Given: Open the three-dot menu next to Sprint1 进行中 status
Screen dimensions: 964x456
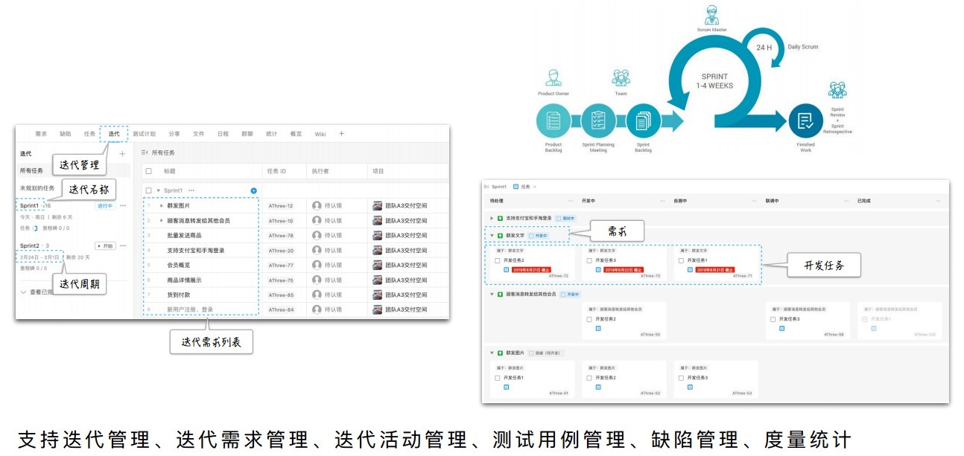Looking at the screenshot, I should point(124,206).
